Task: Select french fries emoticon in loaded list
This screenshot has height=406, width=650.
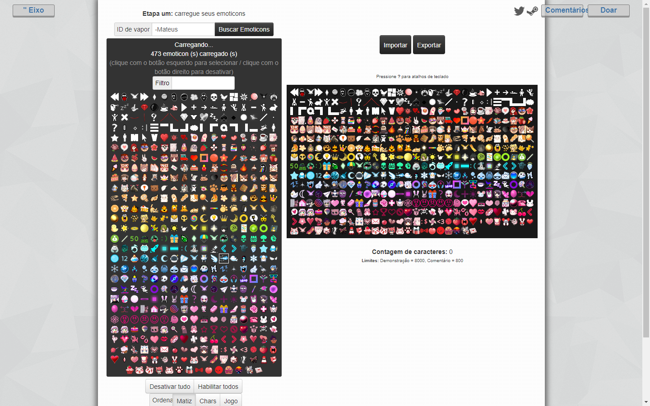Action: pos(244,309)
